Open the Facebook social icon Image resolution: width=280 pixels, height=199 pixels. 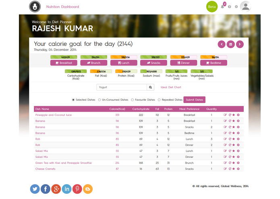click(46, 189)
